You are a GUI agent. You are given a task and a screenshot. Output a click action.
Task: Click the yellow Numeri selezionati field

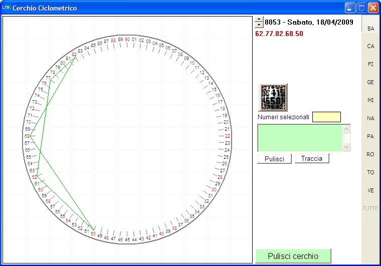click(x=326, y=117)
